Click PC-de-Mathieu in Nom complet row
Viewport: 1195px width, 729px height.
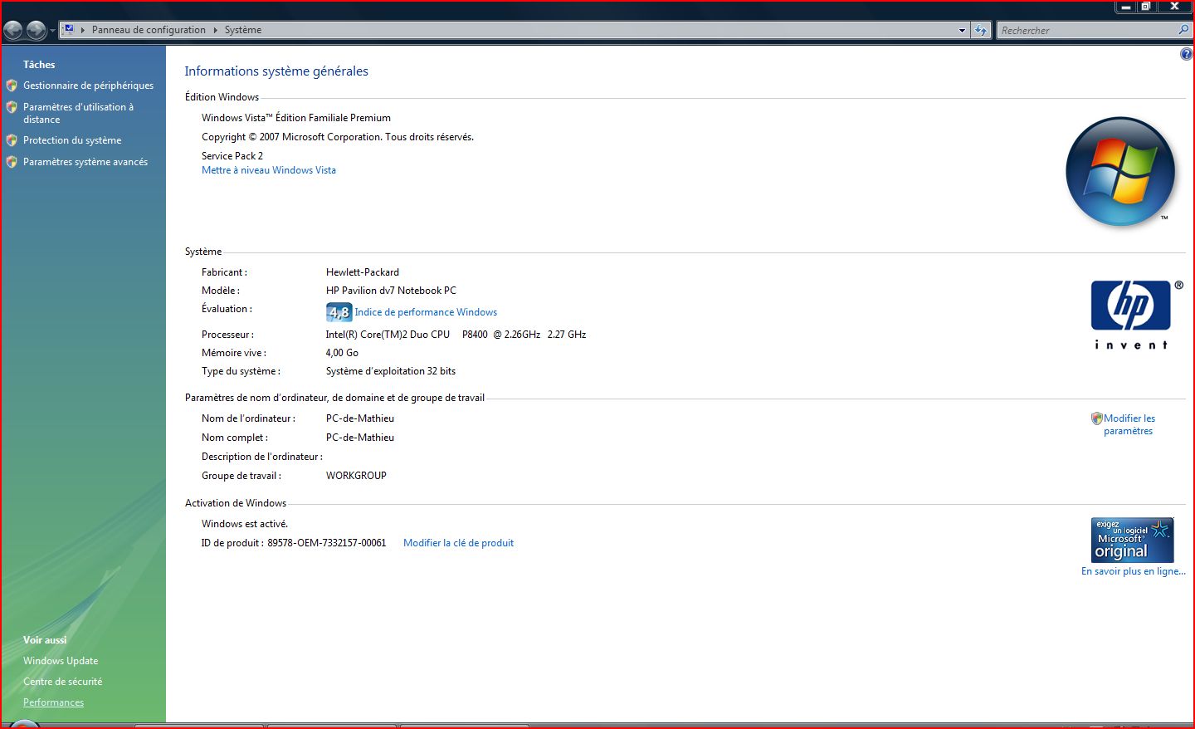coord(360,438)
